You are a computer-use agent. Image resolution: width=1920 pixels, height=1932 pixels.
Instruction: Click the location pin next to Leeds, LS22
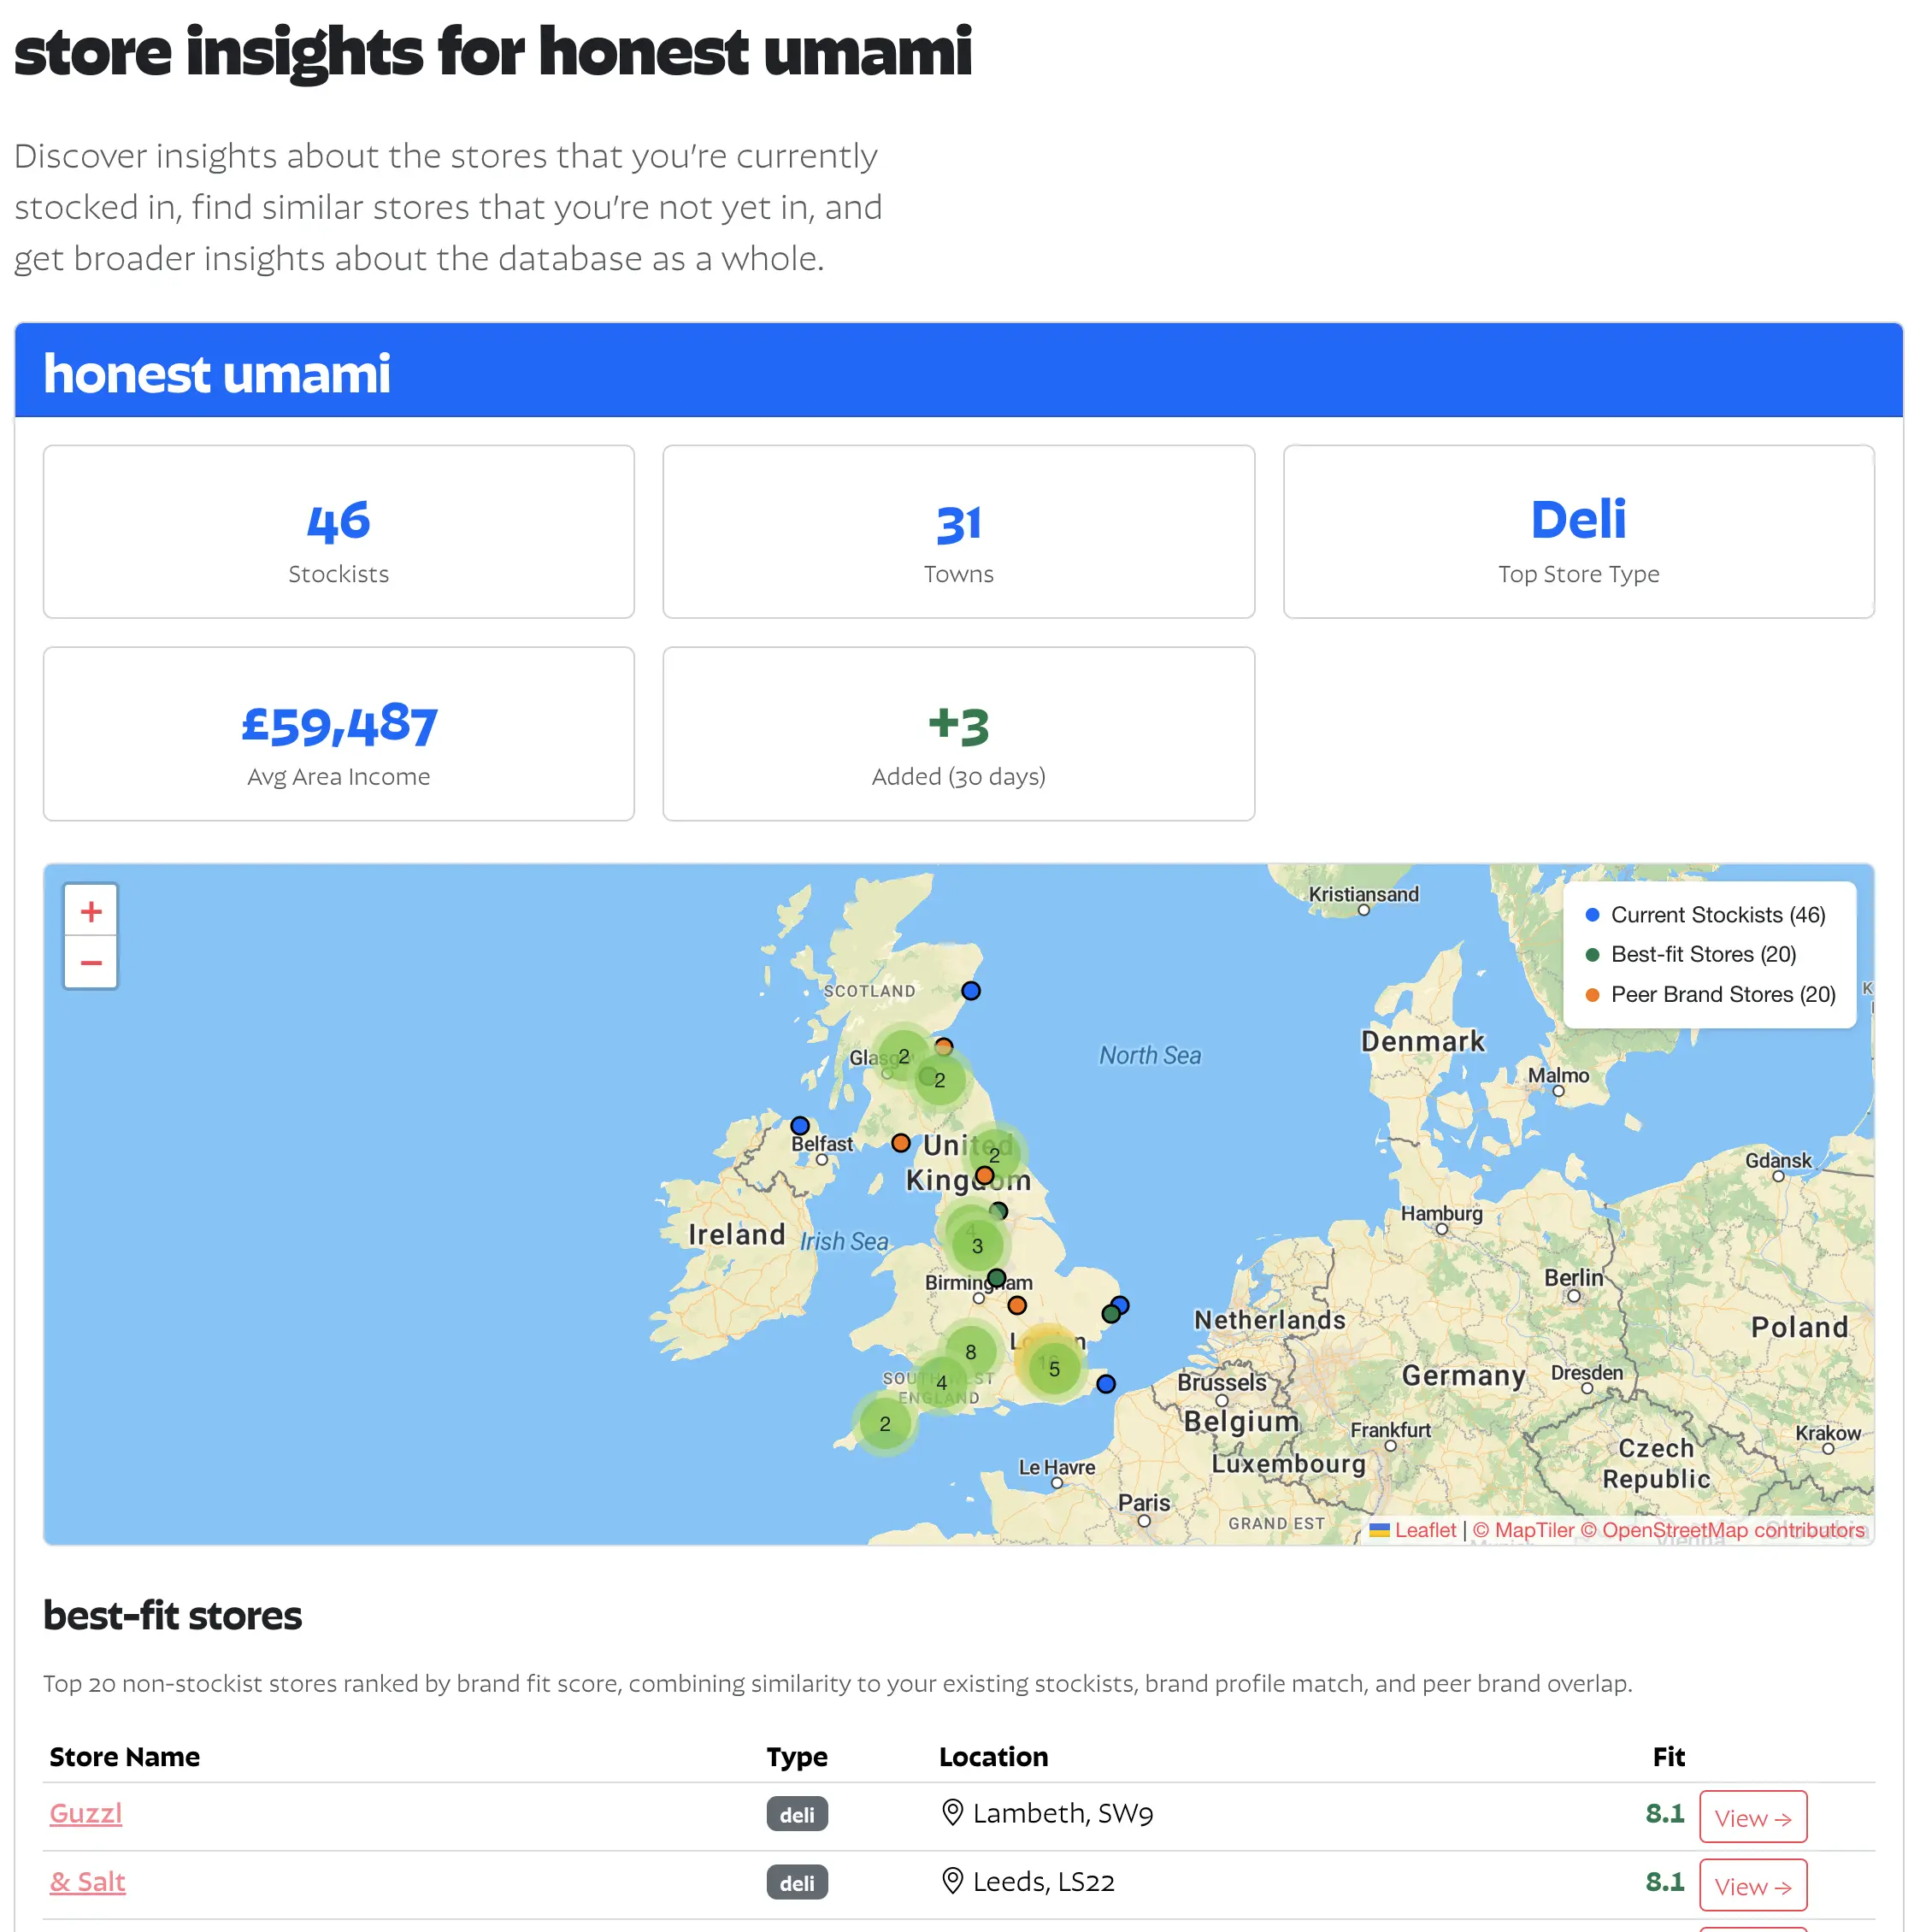(x=952, y=1881)
